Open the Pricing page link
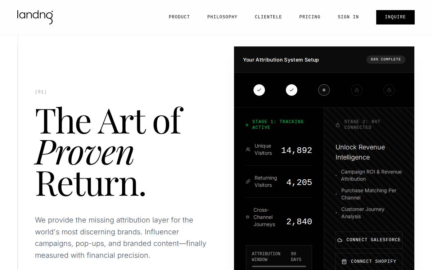The image size is (432, 270). [x=310, y=17]
